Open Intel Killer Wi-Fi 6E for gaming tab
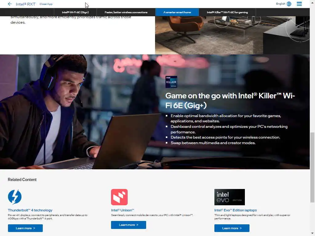 coord(227,12)
